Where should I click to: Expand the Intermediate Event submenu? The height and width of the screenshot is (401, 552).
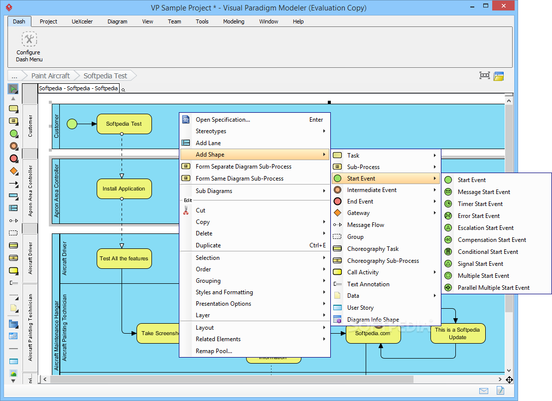coord(386,190)
